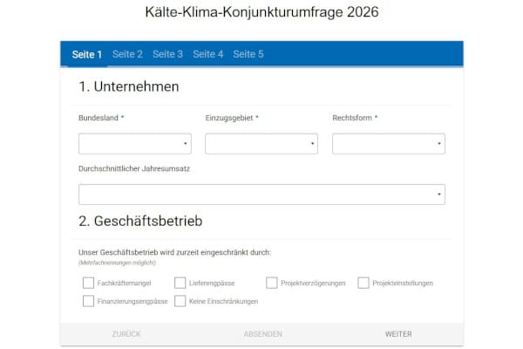Go to the Seite 3 tab
The image size is (523, 349).
pos(167,54)
